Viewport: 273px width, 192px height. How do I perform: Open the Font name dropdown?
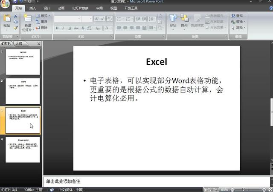point(79,19)
